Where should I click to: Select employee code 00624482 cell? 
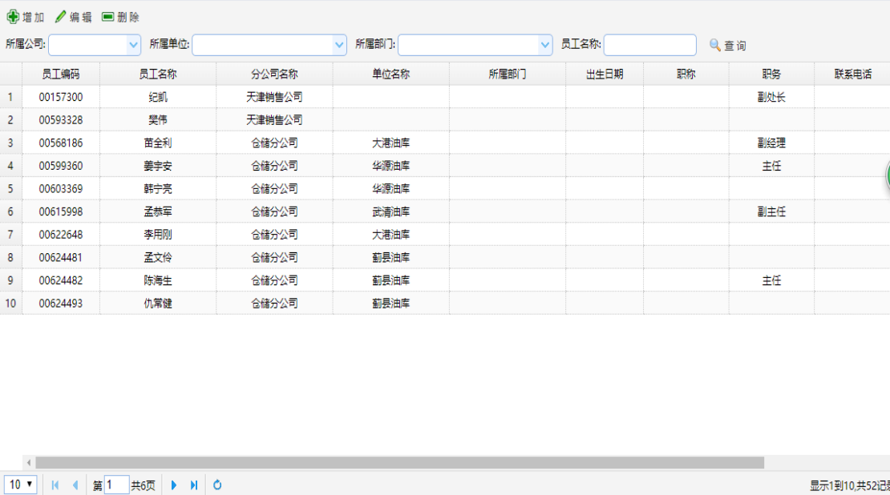click(61, 280)
